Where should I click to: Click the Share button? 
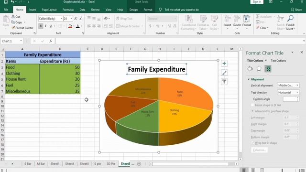[x=296, y=10]
